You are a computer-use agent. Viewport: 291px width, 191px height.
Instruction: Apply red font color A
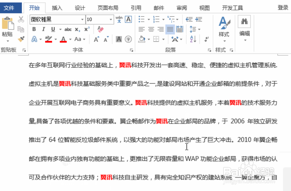click(63, 39)
